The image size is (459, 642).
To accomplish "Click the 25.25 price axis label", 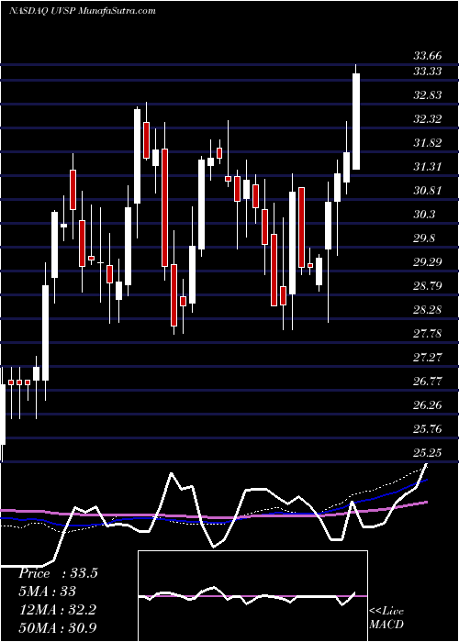I will tap(427, 452).
